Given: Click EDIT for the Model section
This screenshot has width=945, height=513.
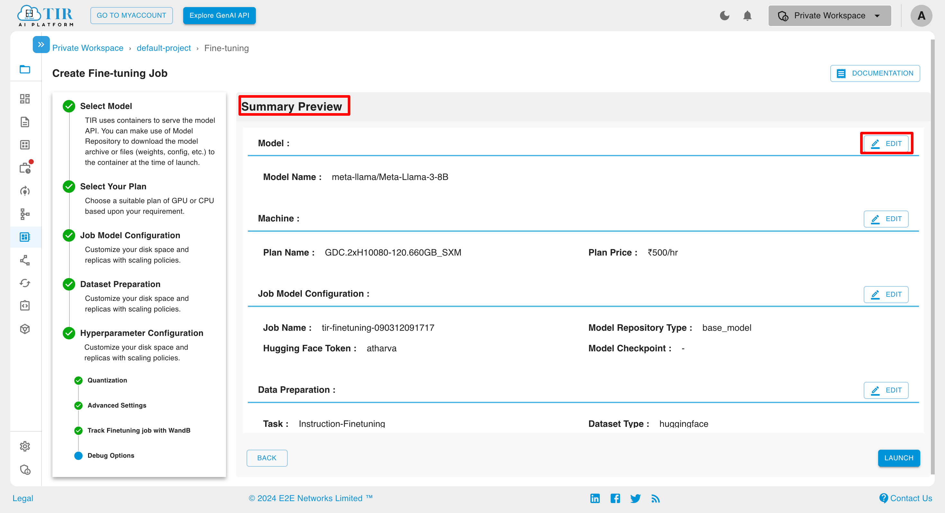Looking at the screenshot, I should pyautogui.click(x=886, y=143).
